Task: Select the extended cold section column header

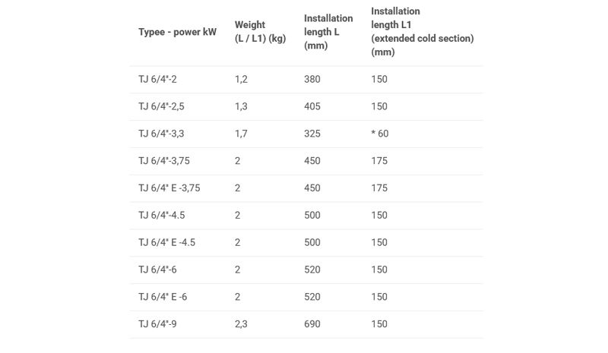Action: 422,32
